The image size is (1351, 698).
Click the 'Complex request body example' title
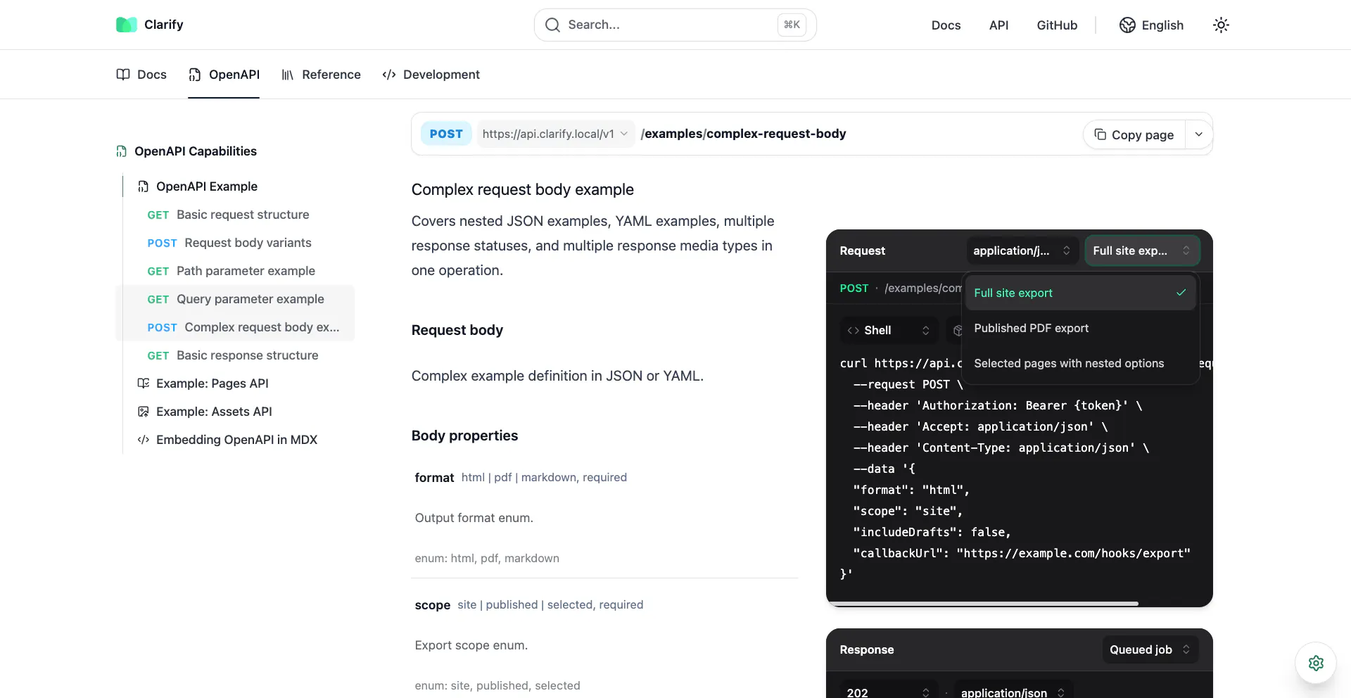click(523, 190)
